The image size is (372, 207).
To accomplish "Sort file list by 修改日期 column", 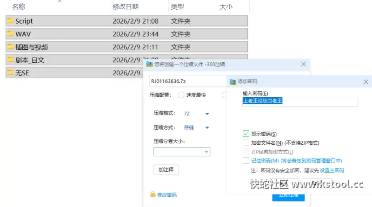I will (126, 7).
